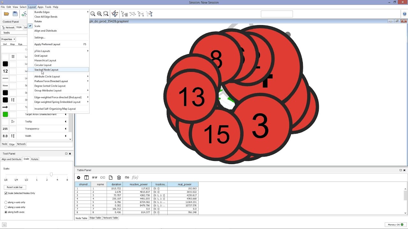Select all columns checkboxes icon

point(95,177)
